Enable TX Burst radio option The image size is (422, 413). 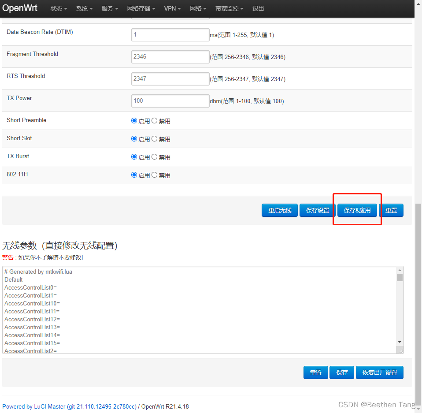tap(134, 156)
